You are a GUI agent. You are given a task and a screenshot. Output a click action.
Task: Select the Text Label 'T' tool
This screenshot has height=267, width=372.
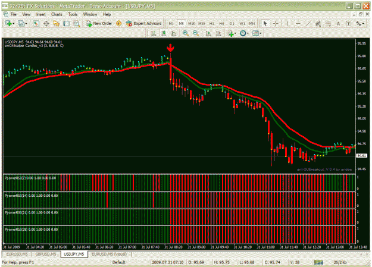pyautogui.click(x=349, y=23)
